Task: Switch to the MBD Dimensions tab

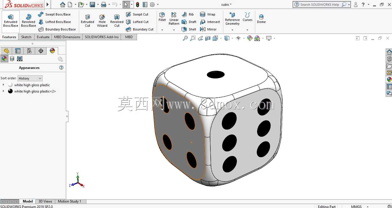Action: [67, 37]
